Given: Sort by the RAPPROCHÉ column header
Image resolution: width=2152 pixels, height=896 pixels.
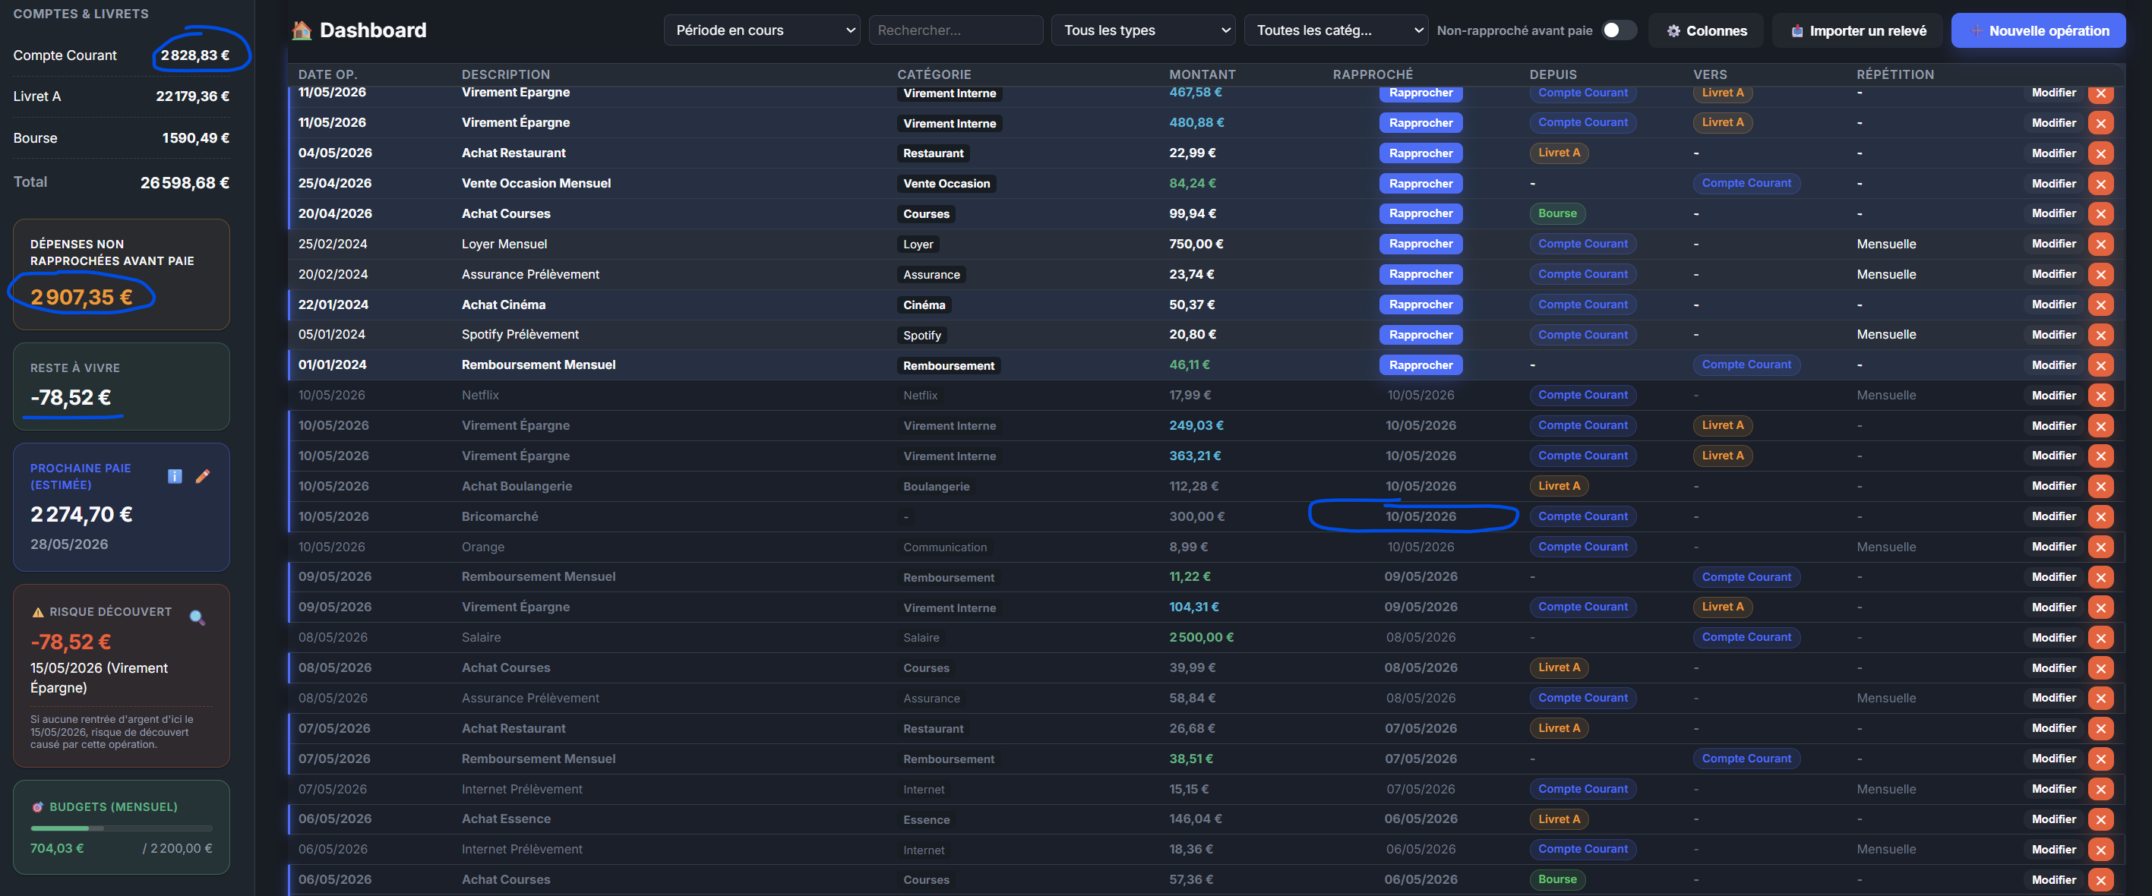Looking at the screenshot, I should 1373,74.
